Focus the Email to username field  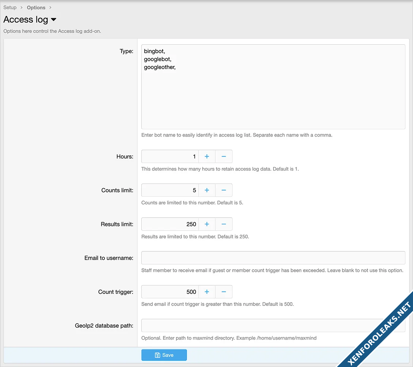tap(273, 258)
